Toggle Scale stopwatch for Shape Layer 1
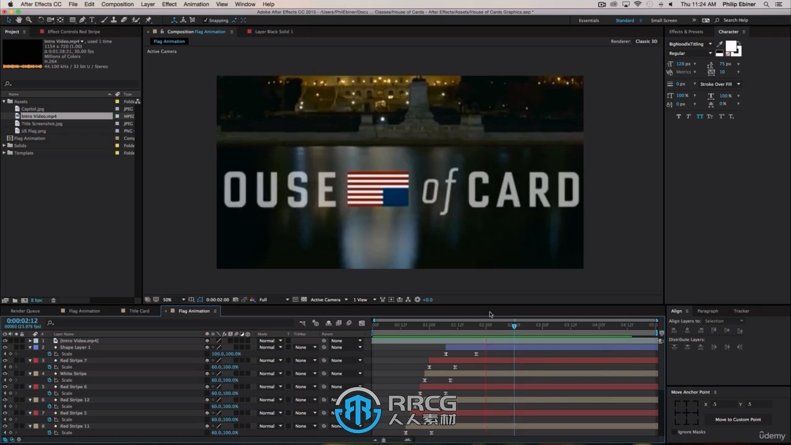This screenshot has height=445, width=791. [x=50, y=354]
